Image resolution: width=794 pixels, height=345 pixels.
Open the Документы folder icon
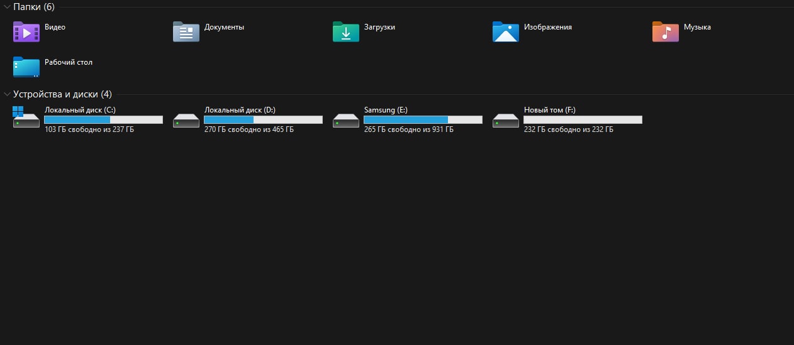(x=186, y=31)
